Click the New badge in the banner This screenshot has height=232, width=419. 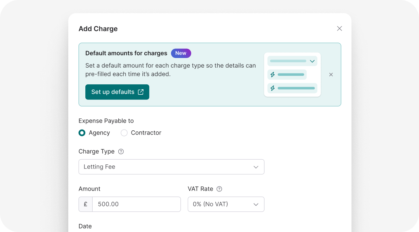[x=181, y=53]
